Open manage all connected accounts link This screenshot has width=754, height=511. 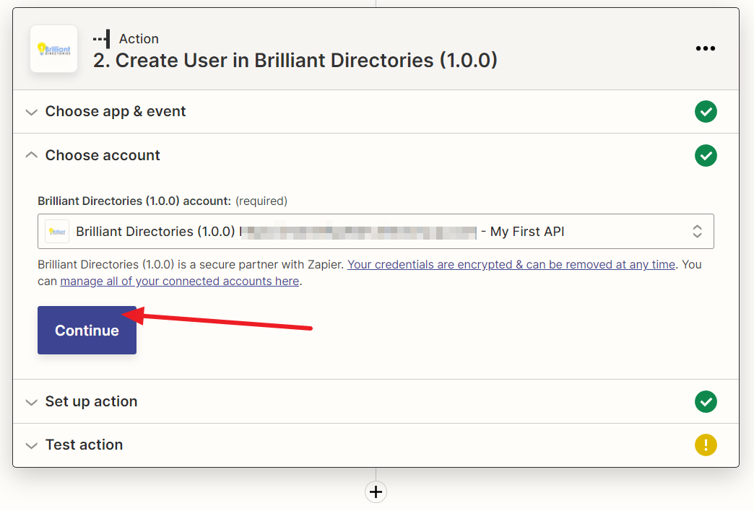pyautogui.click(x=179, y=281)
